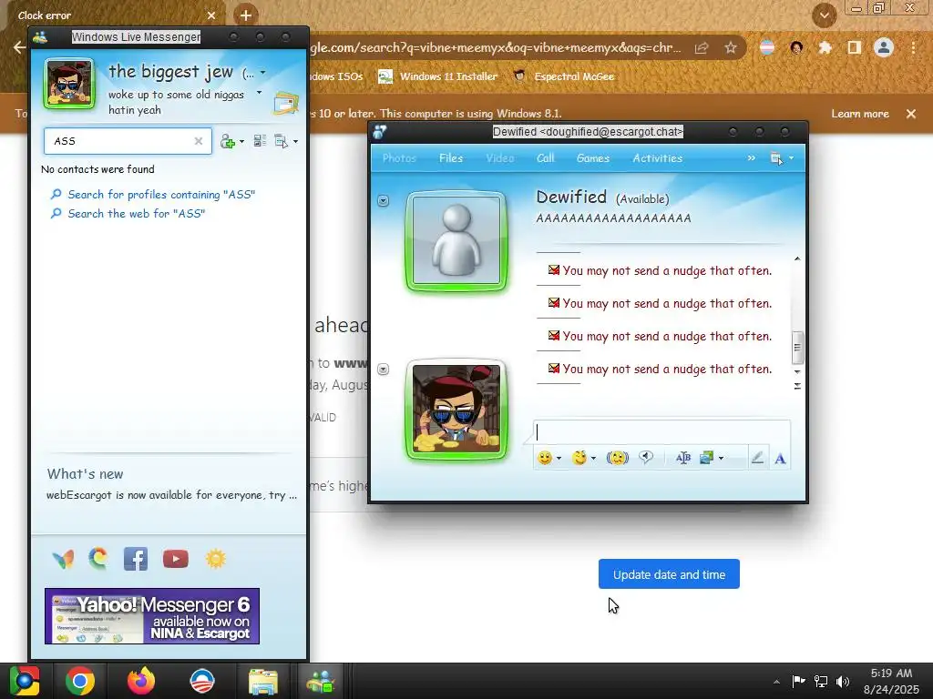This screenshot has width=933, height=699.
Task: Click the Add a contact icon
Action: (x=227, y=141)
